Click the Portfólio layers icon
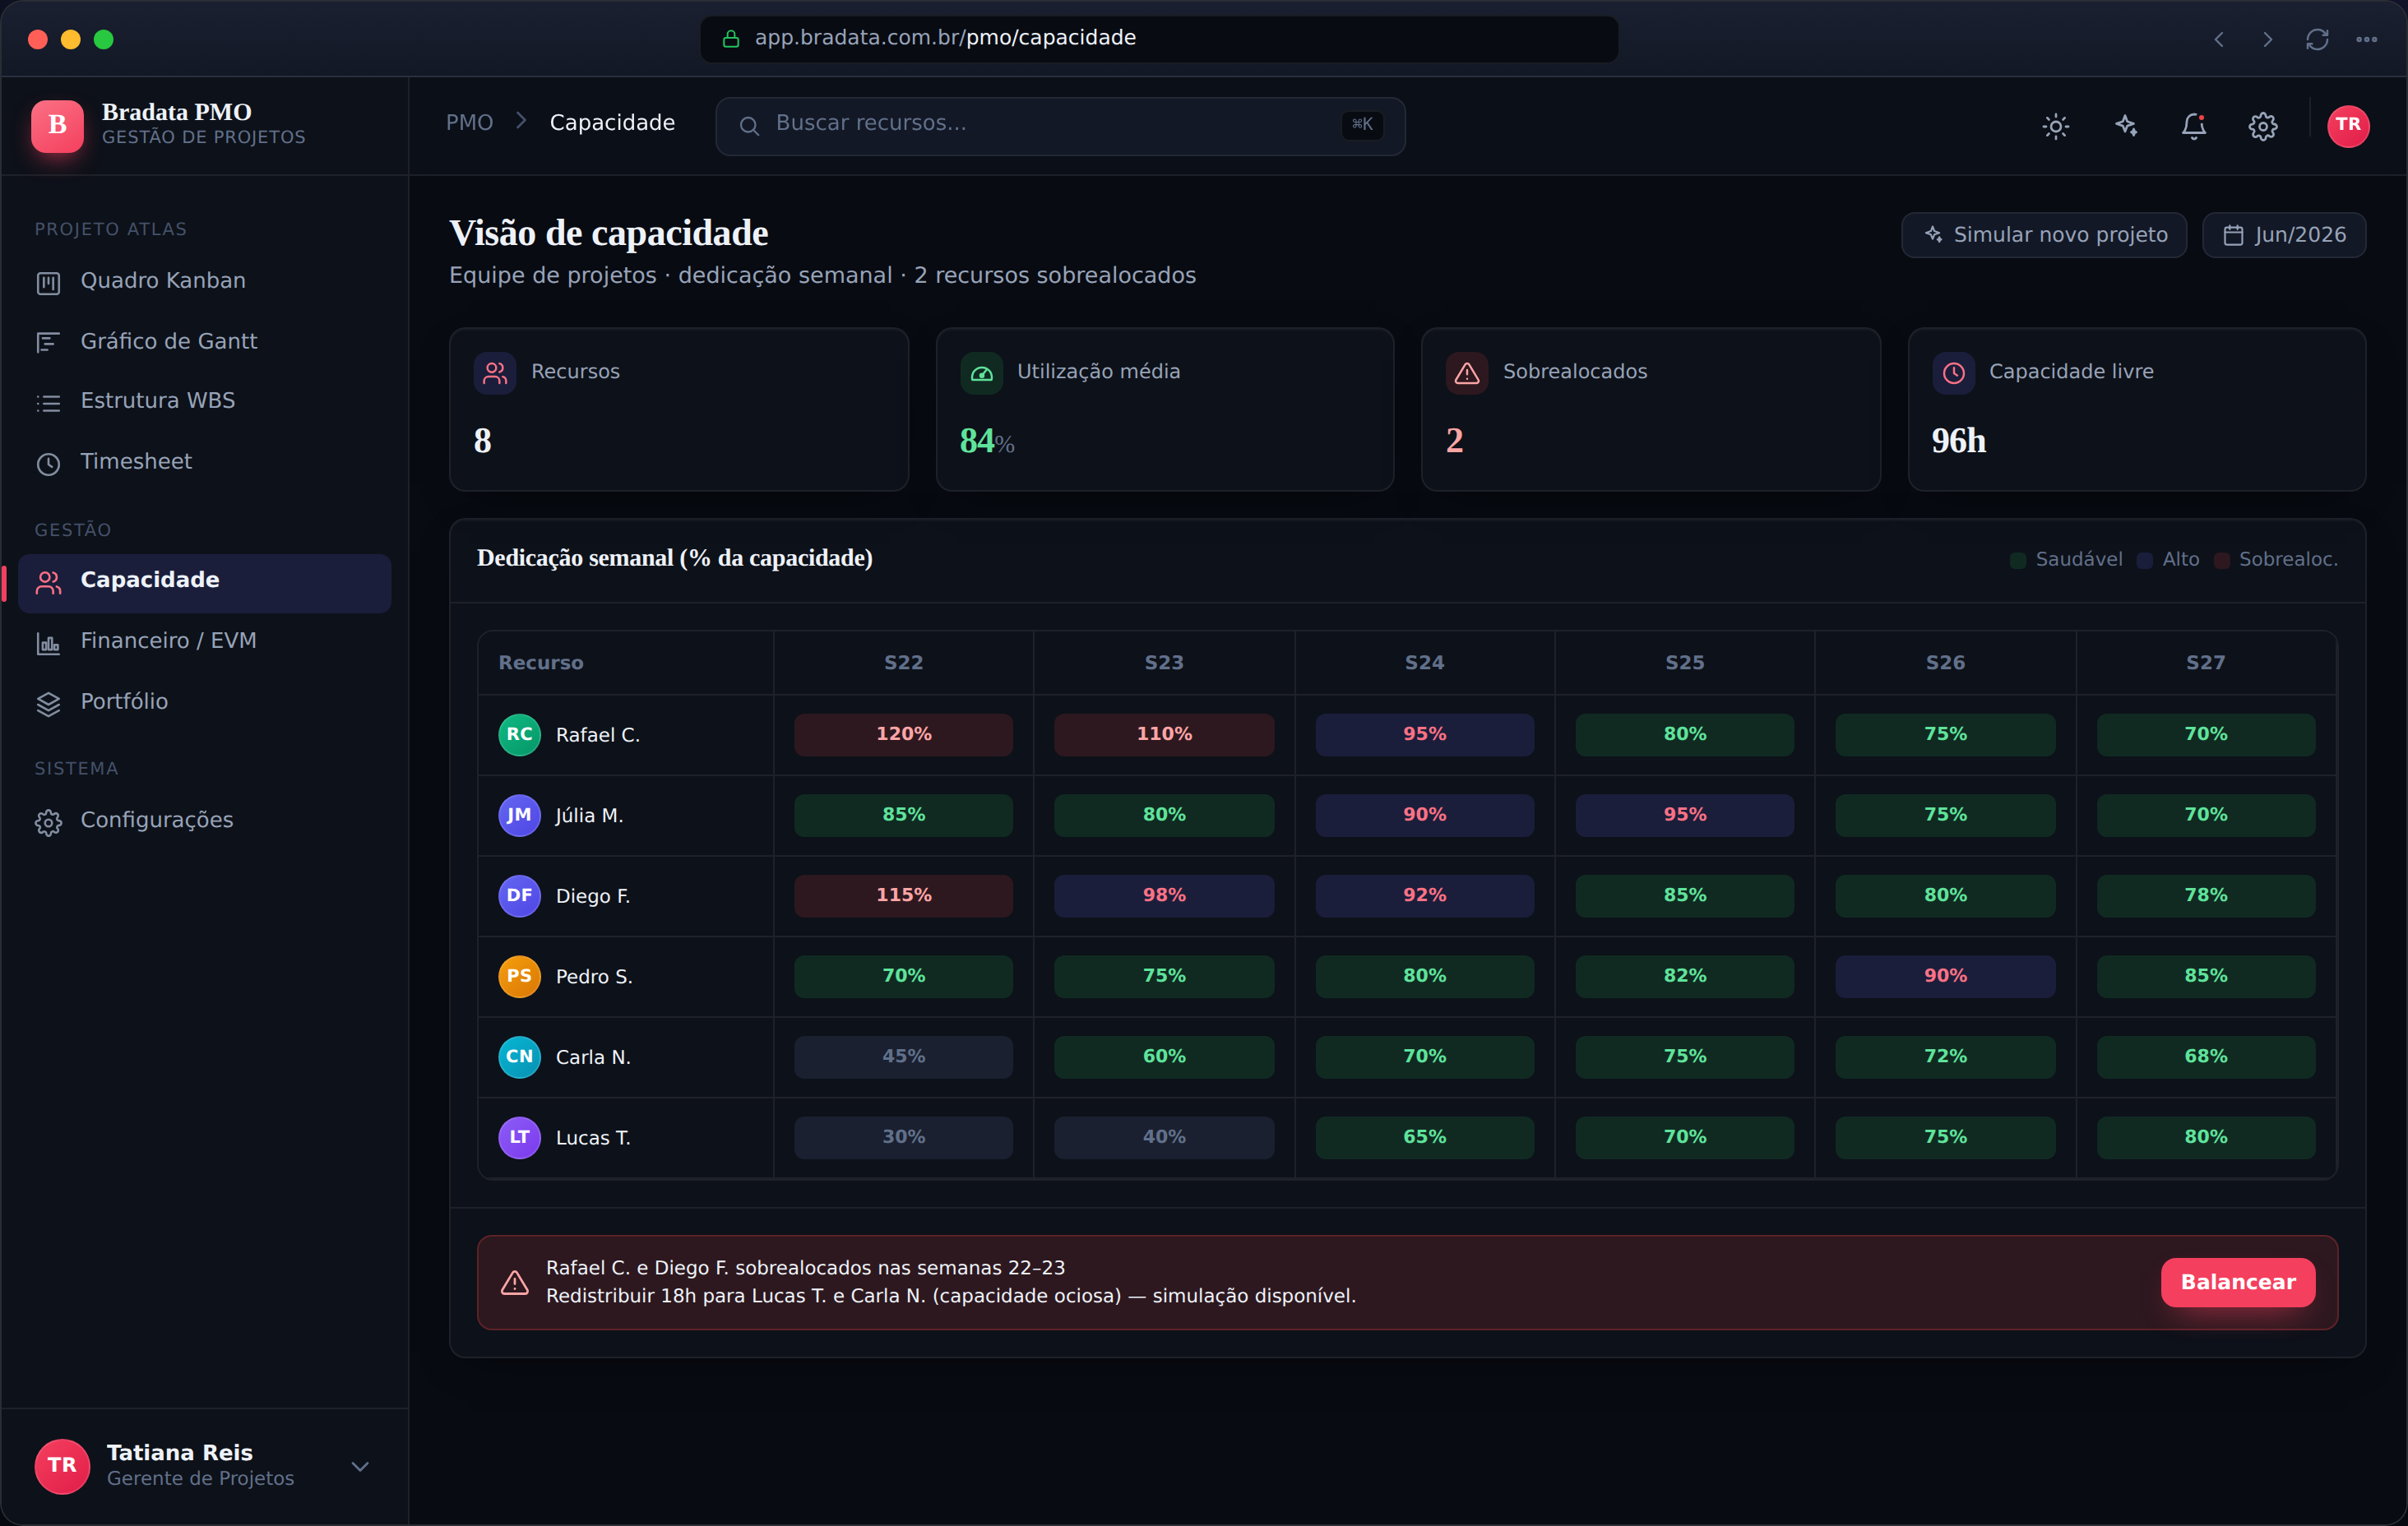This screenshot has height=1526, width=2408. [x=48, y=704]
